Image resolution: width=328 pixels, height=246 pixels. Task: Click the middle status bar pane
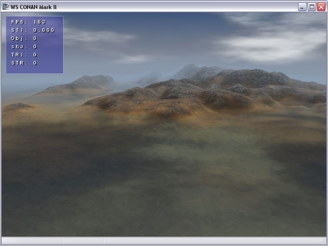(83, 241)
